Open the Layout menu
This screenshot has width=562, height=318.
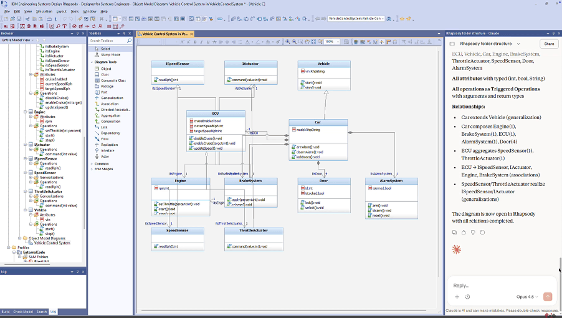tap(61, 11)
